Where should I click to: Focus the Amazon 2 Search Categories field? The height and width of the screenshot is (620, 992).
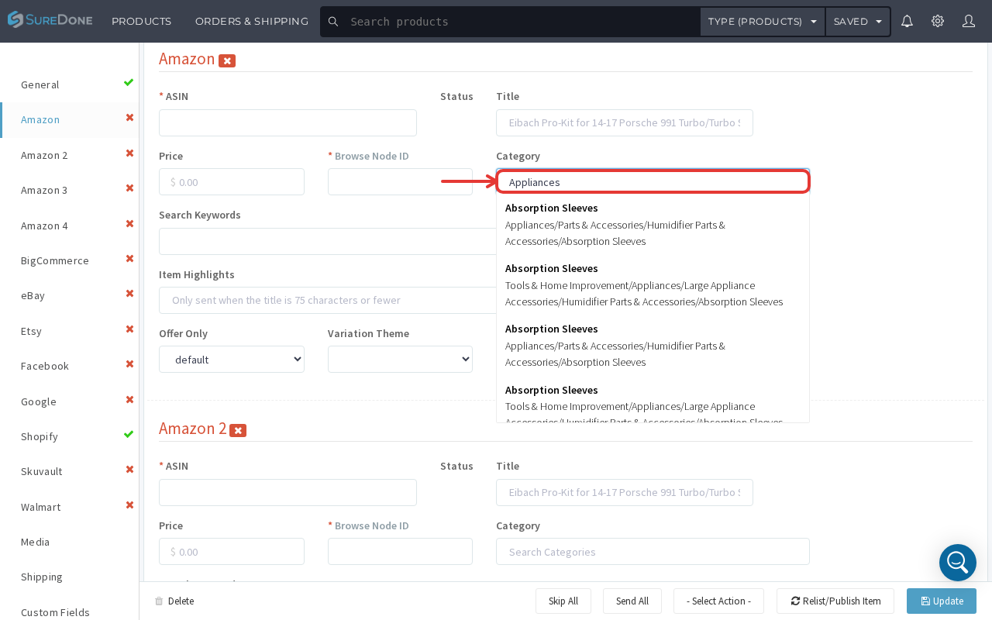tap(653, 552)
